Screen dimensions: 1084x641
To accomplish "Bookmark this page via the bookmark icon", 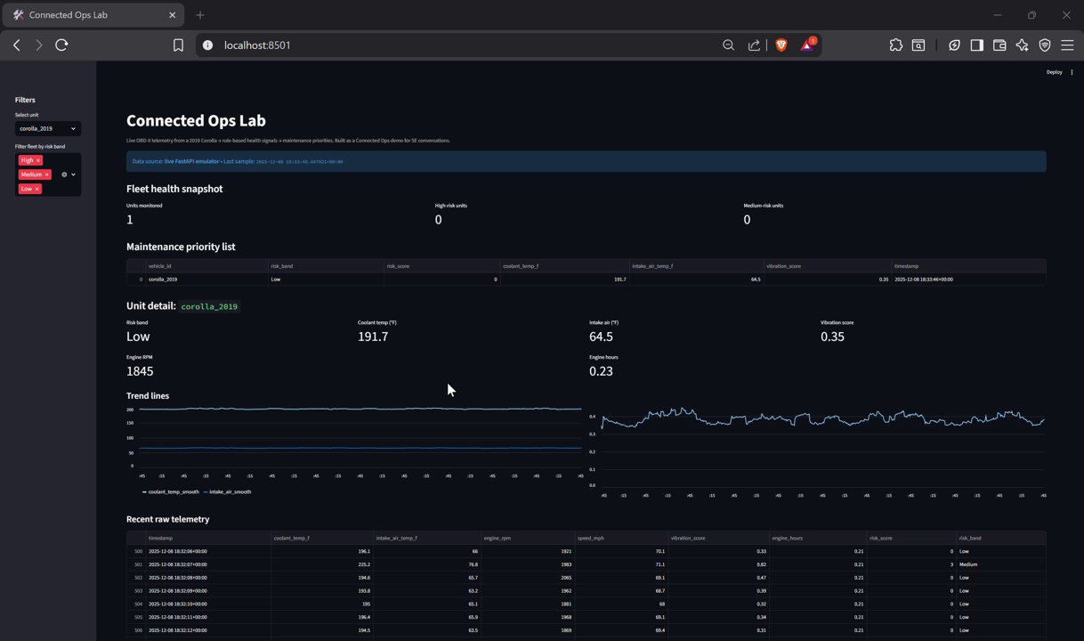I will click(178, 45).
